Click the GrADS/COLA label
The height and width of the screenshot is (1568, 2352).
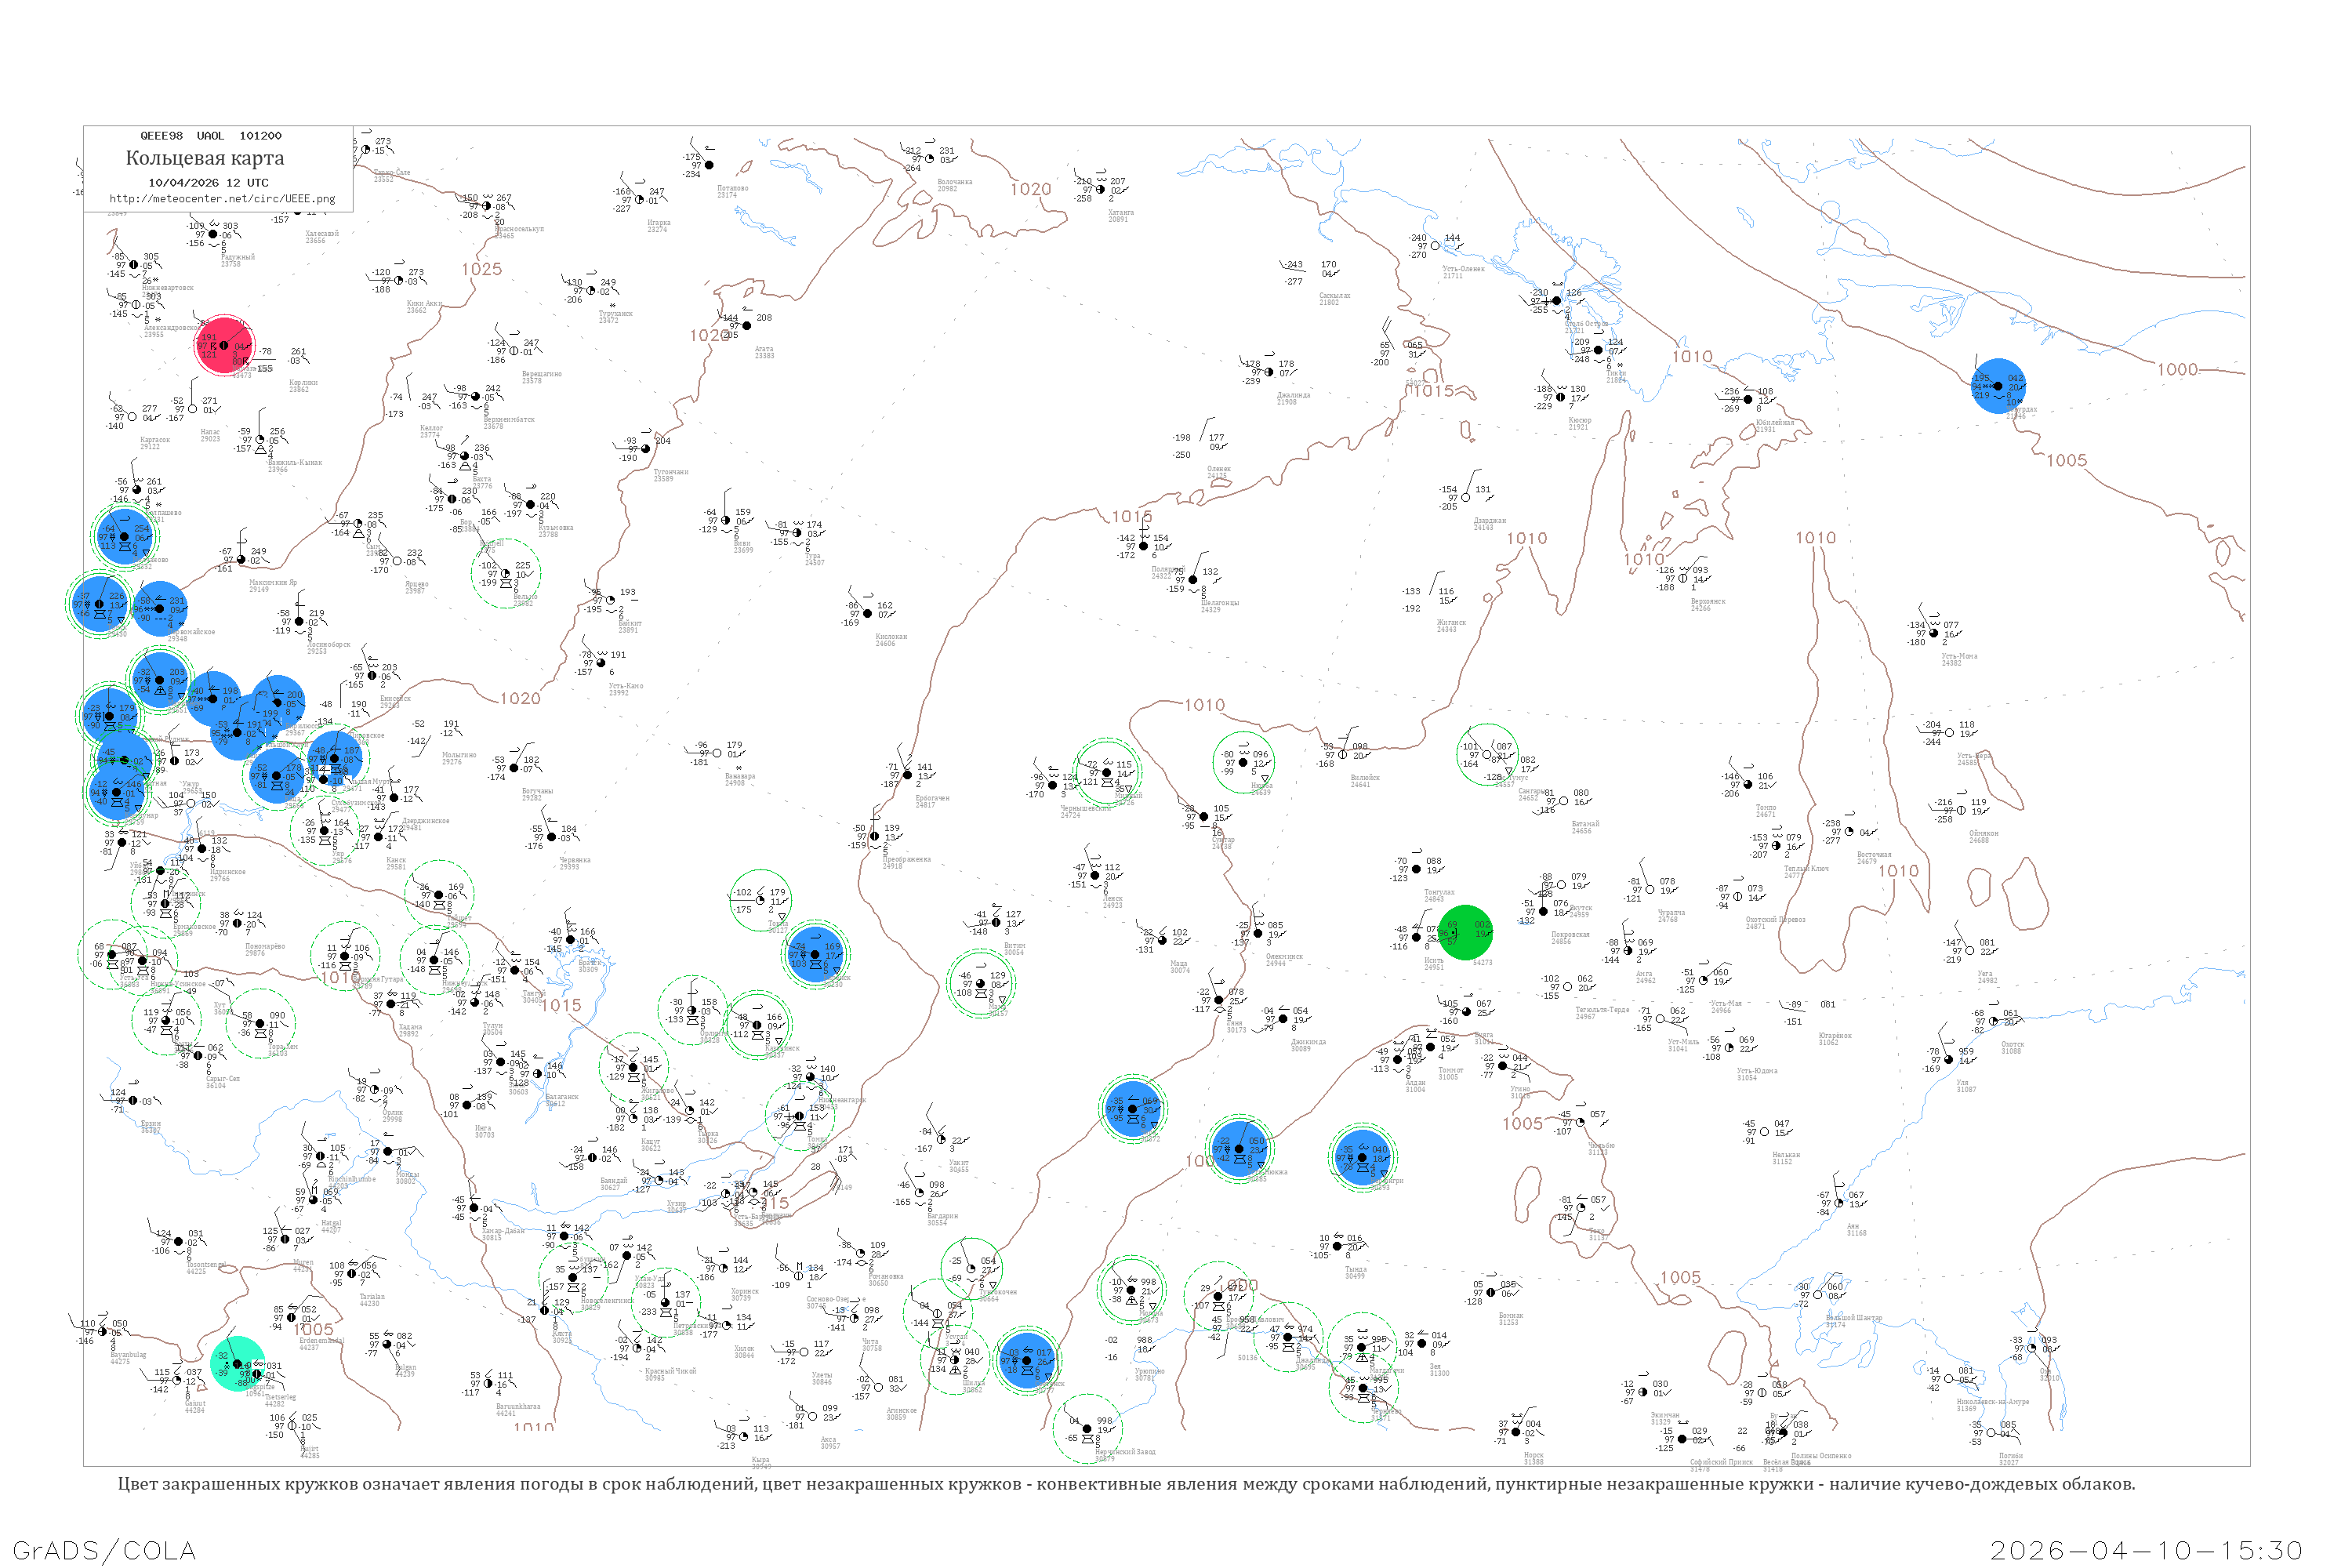104,1550
